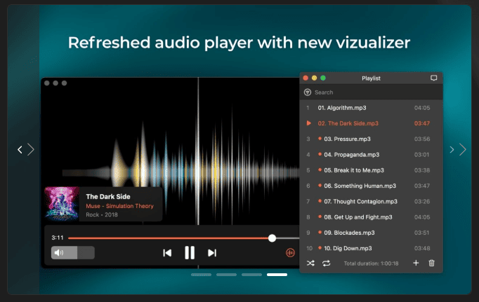479x302 pixels.
Task: Close the Playlist window with red button
Action: tap(306, 78)
